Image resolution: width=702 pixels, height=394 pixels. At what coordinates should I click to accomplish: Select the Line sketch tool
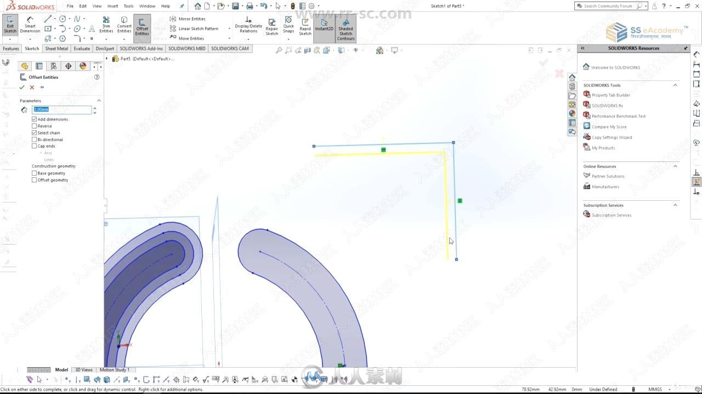pos(48,19)
